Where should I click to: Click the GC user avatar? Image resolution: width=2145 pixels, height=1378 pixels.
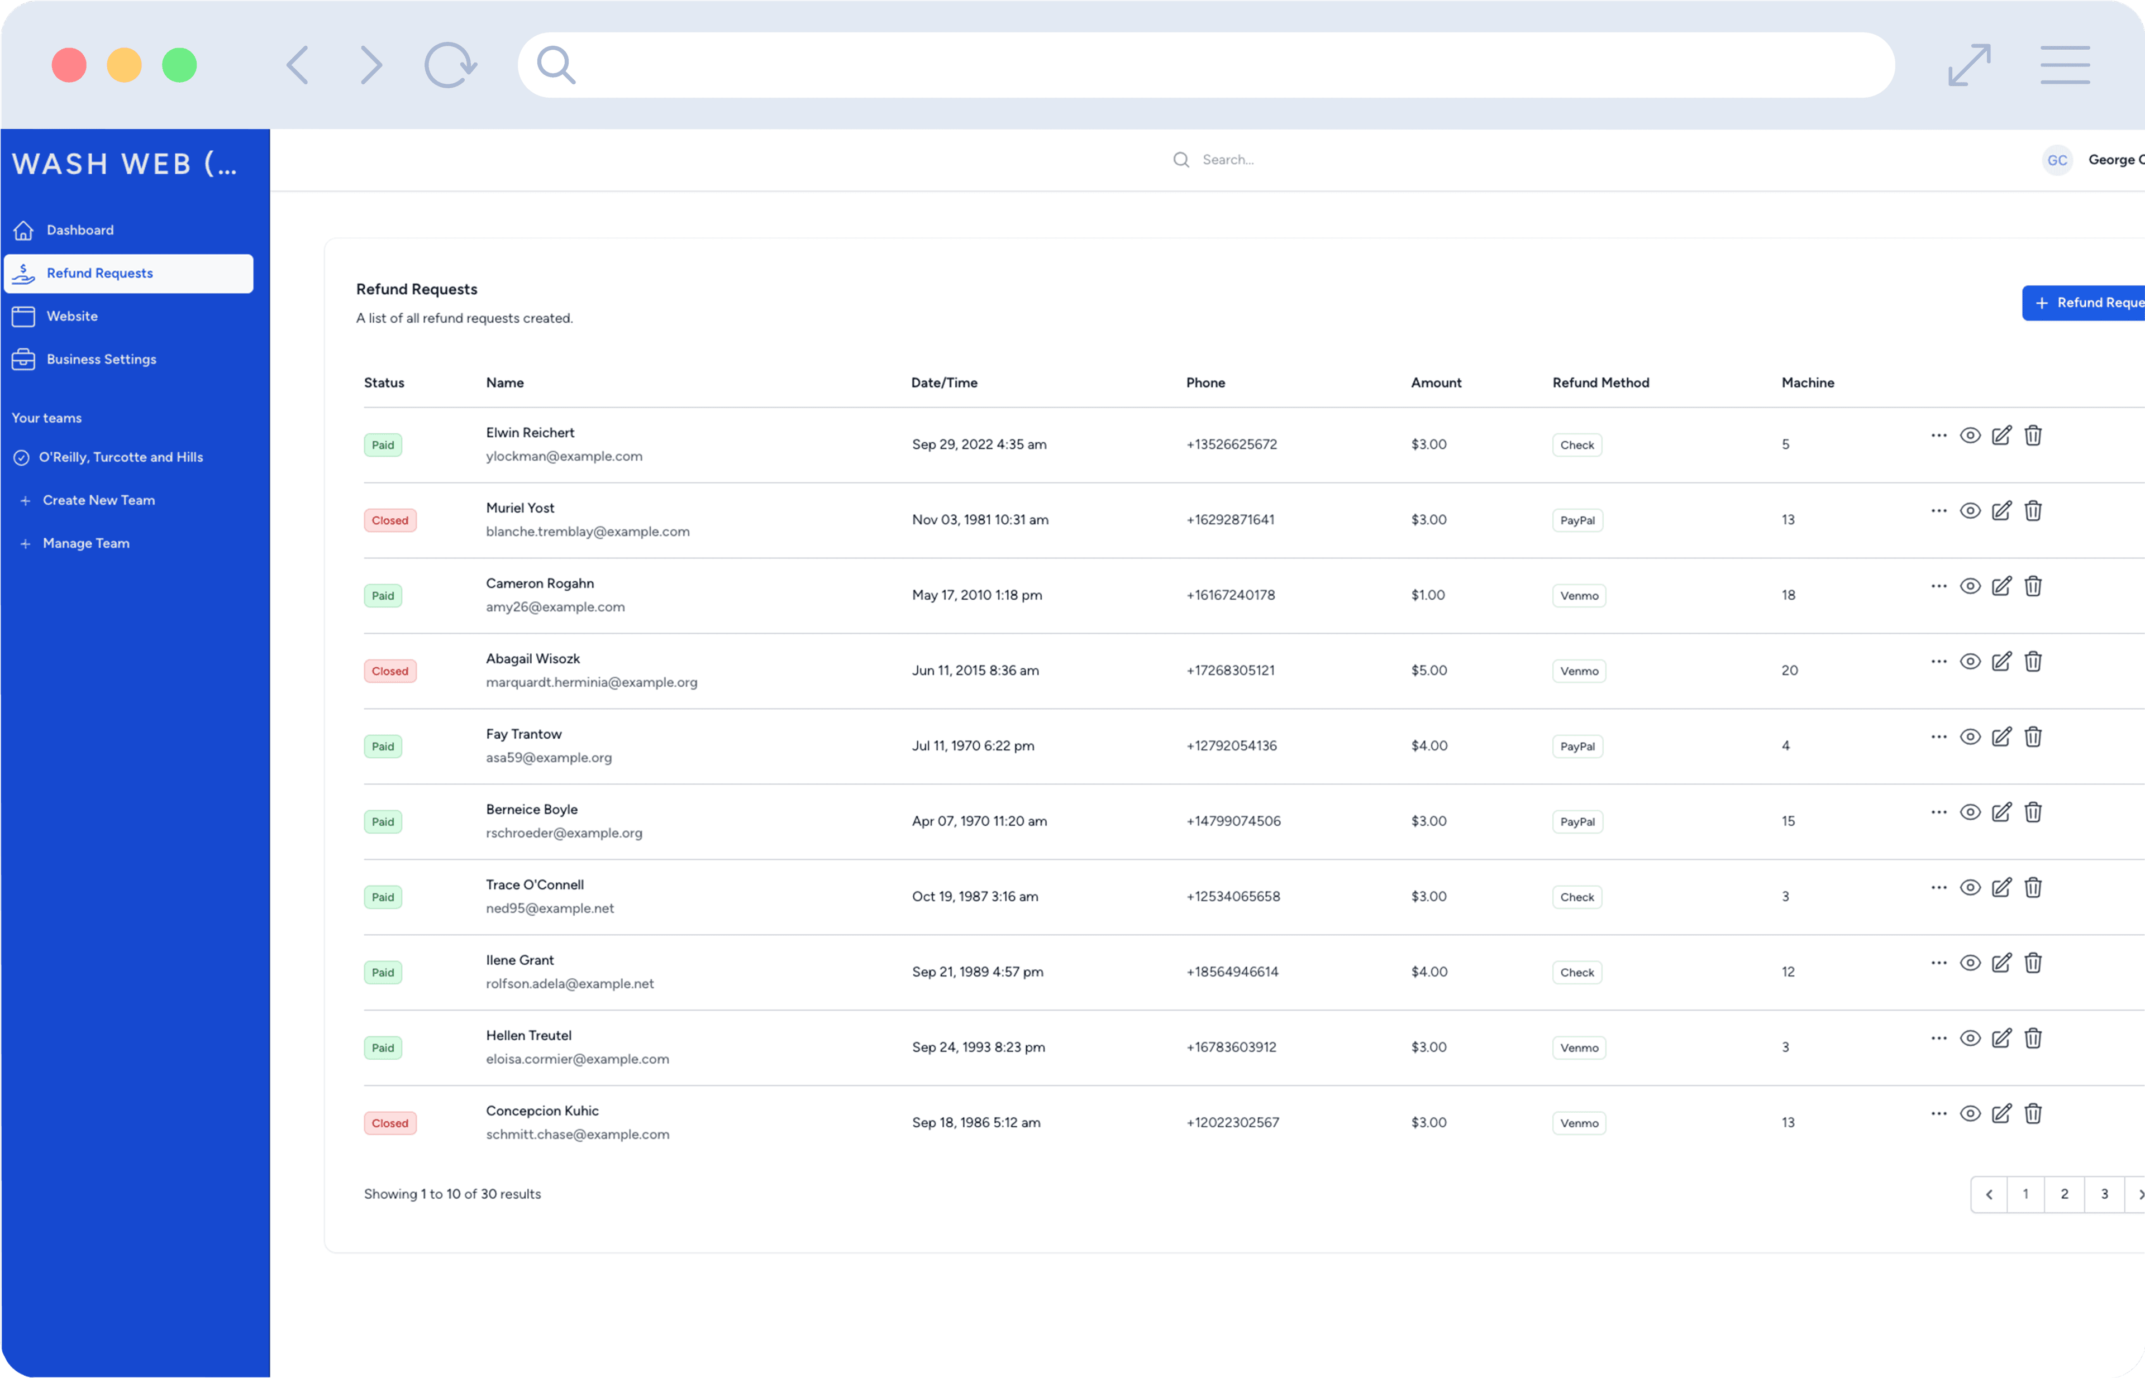coord(2057,160)
